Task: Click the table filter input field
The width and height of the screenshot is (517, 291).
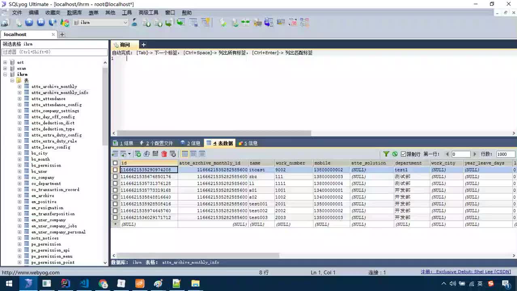Action: (55, 52)
